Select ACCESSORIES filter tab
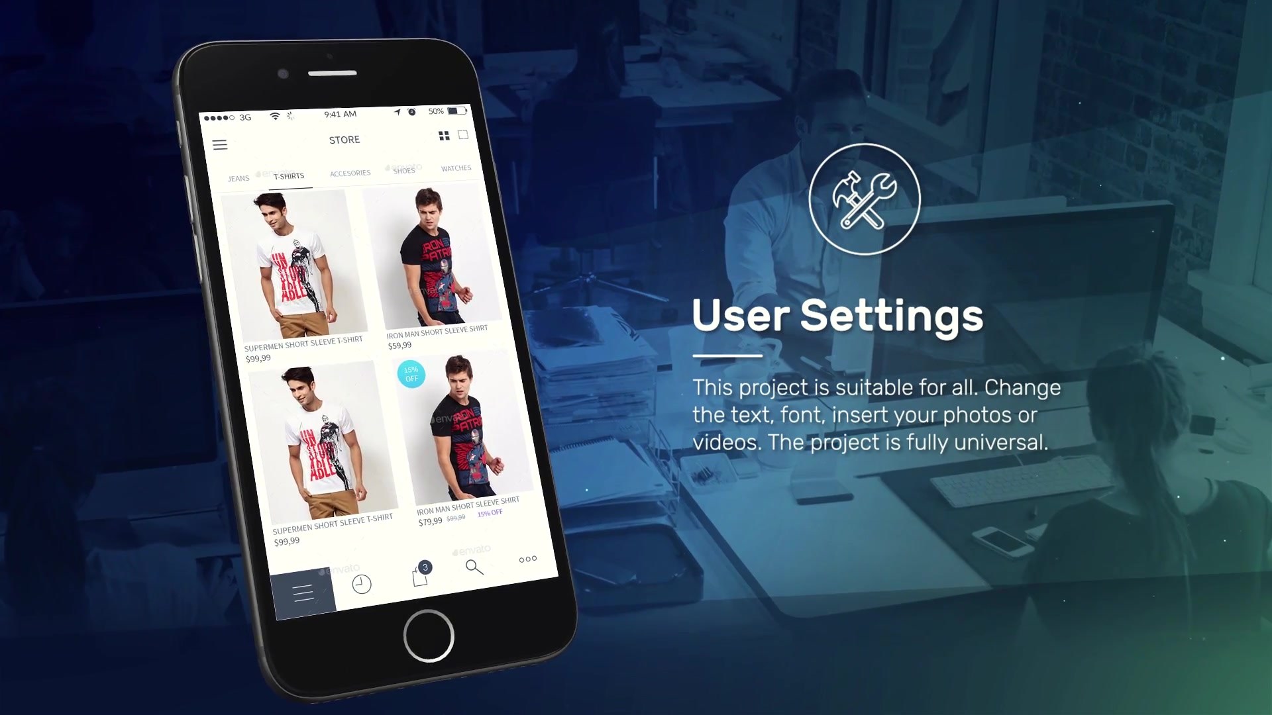 point(349,172)
